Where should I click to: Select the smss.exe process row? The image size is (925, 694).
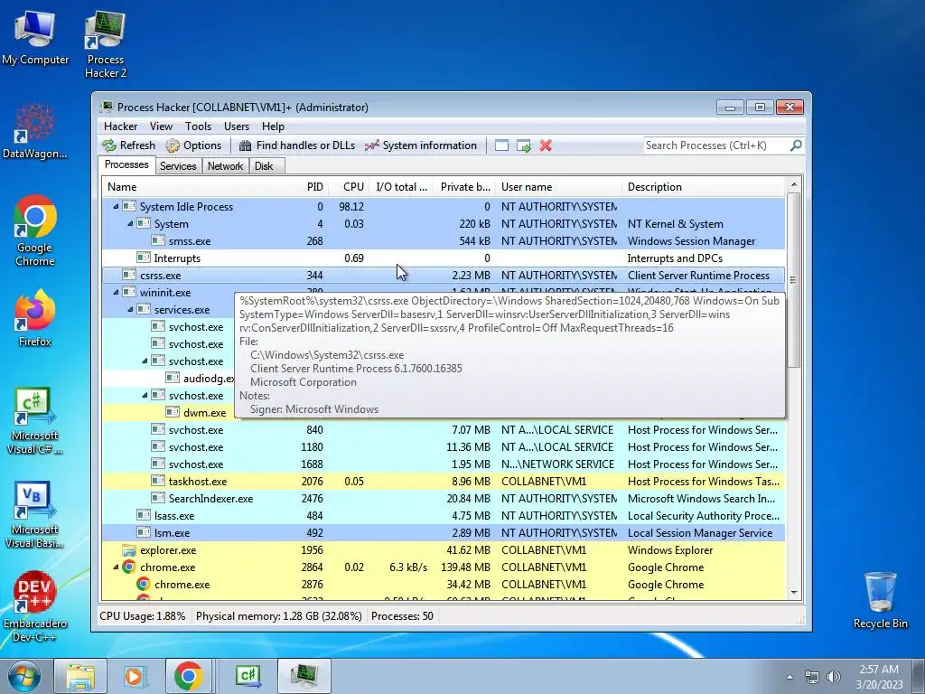[443, 241]
